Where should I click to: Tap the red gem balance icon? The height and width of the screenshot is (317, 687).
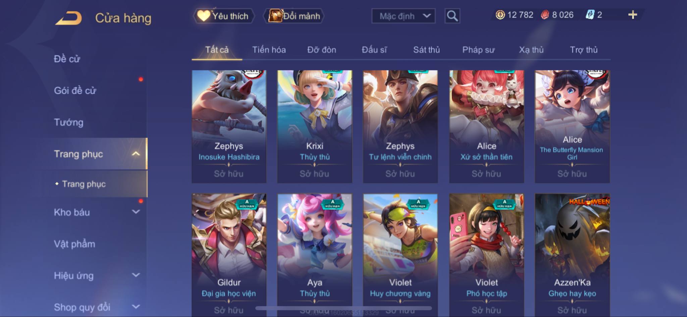[x=545, y=15]
